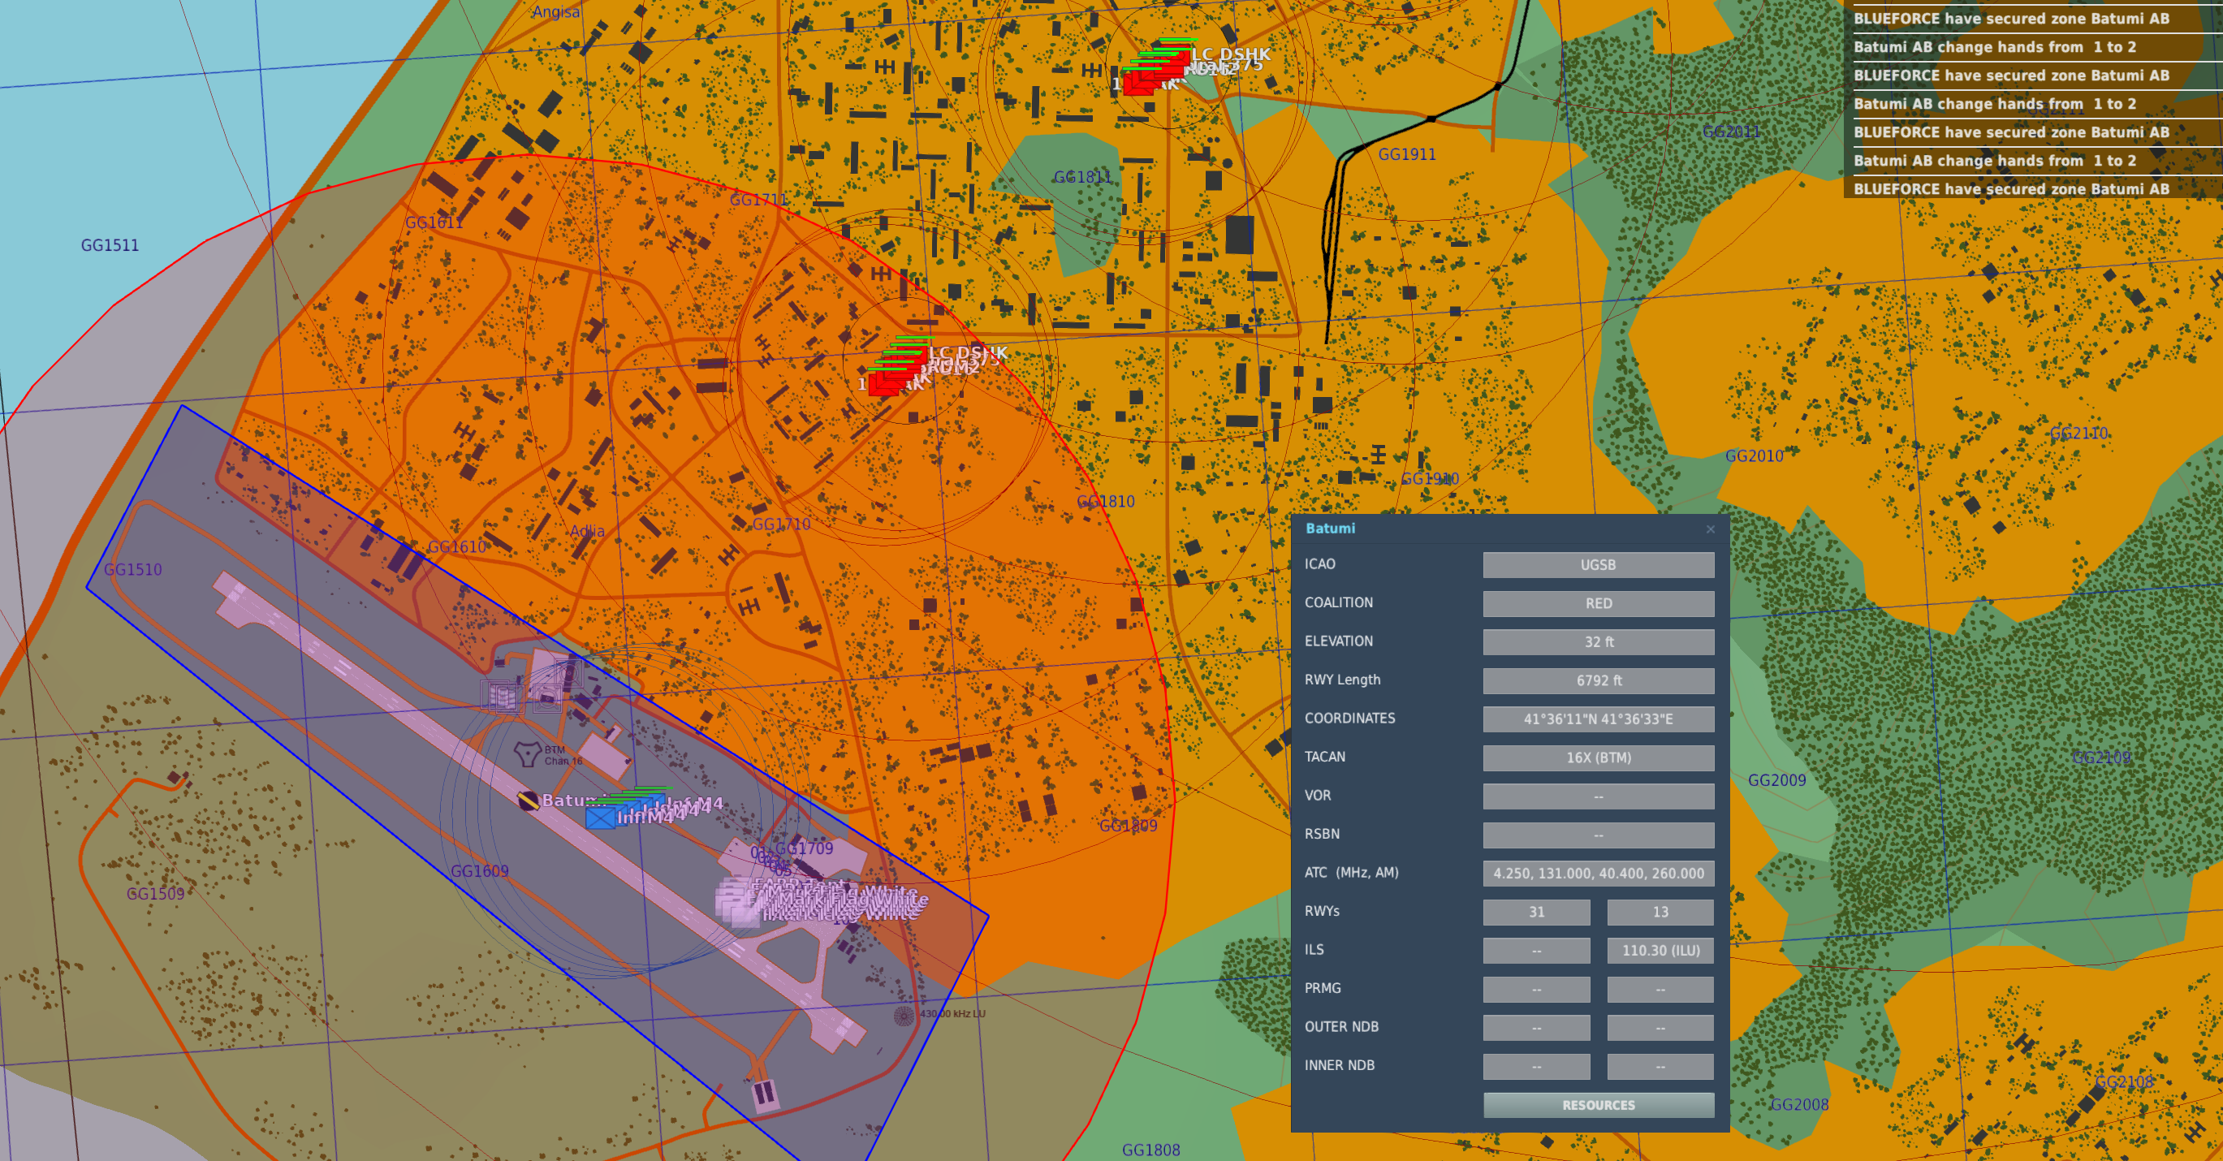Click the INNER NDB field under runway 31
Viewport: 2223px width, 1161px height.
(1536, 1066)
